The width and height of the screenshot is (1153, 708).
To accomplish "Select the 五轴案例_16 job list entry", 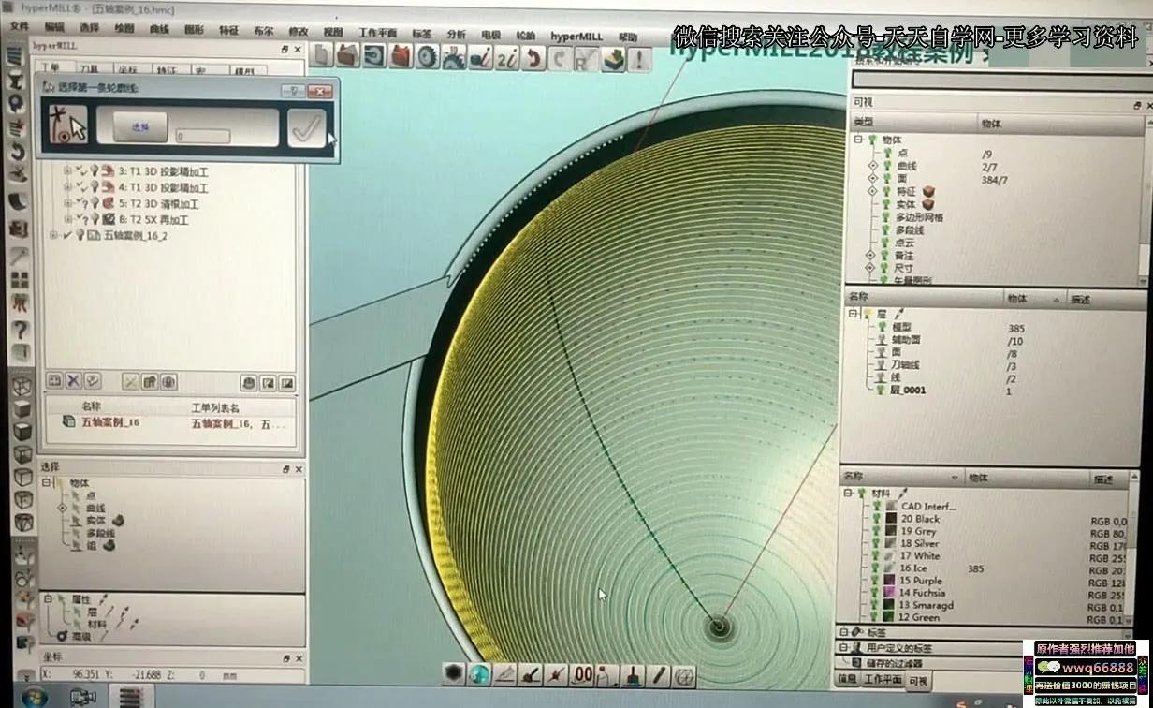I will (x=109, y=422).
